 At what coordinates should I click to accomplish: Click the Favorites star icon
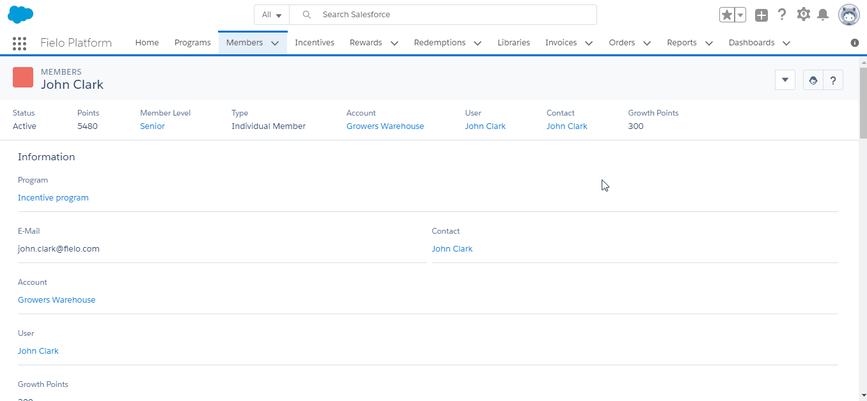[726, 15]
